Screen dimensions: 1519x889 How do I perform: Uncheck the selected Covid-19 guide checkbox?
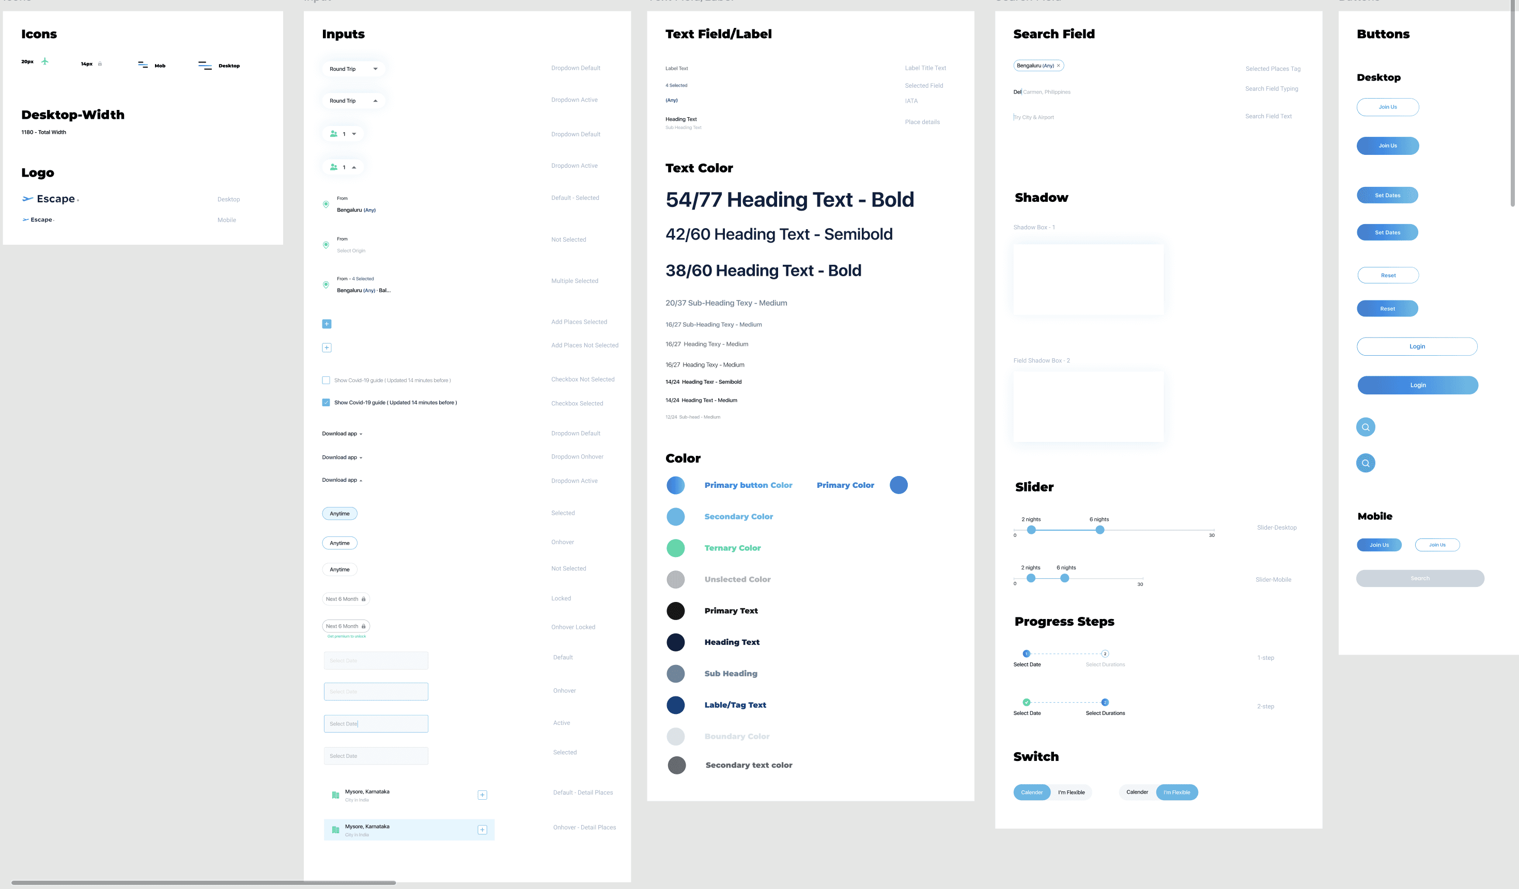[x=326, y=402]
